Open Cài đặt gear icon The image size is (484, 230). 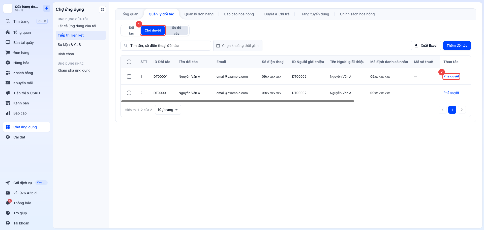(8, 137)
